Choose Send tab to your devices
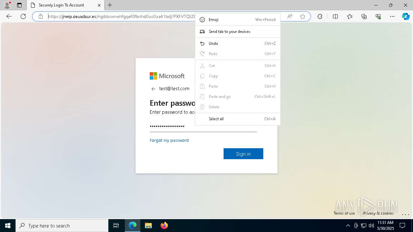413x232 pixels. pos(238,32)
